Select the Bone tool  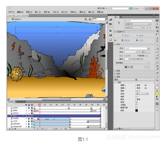tap(157, 63)
